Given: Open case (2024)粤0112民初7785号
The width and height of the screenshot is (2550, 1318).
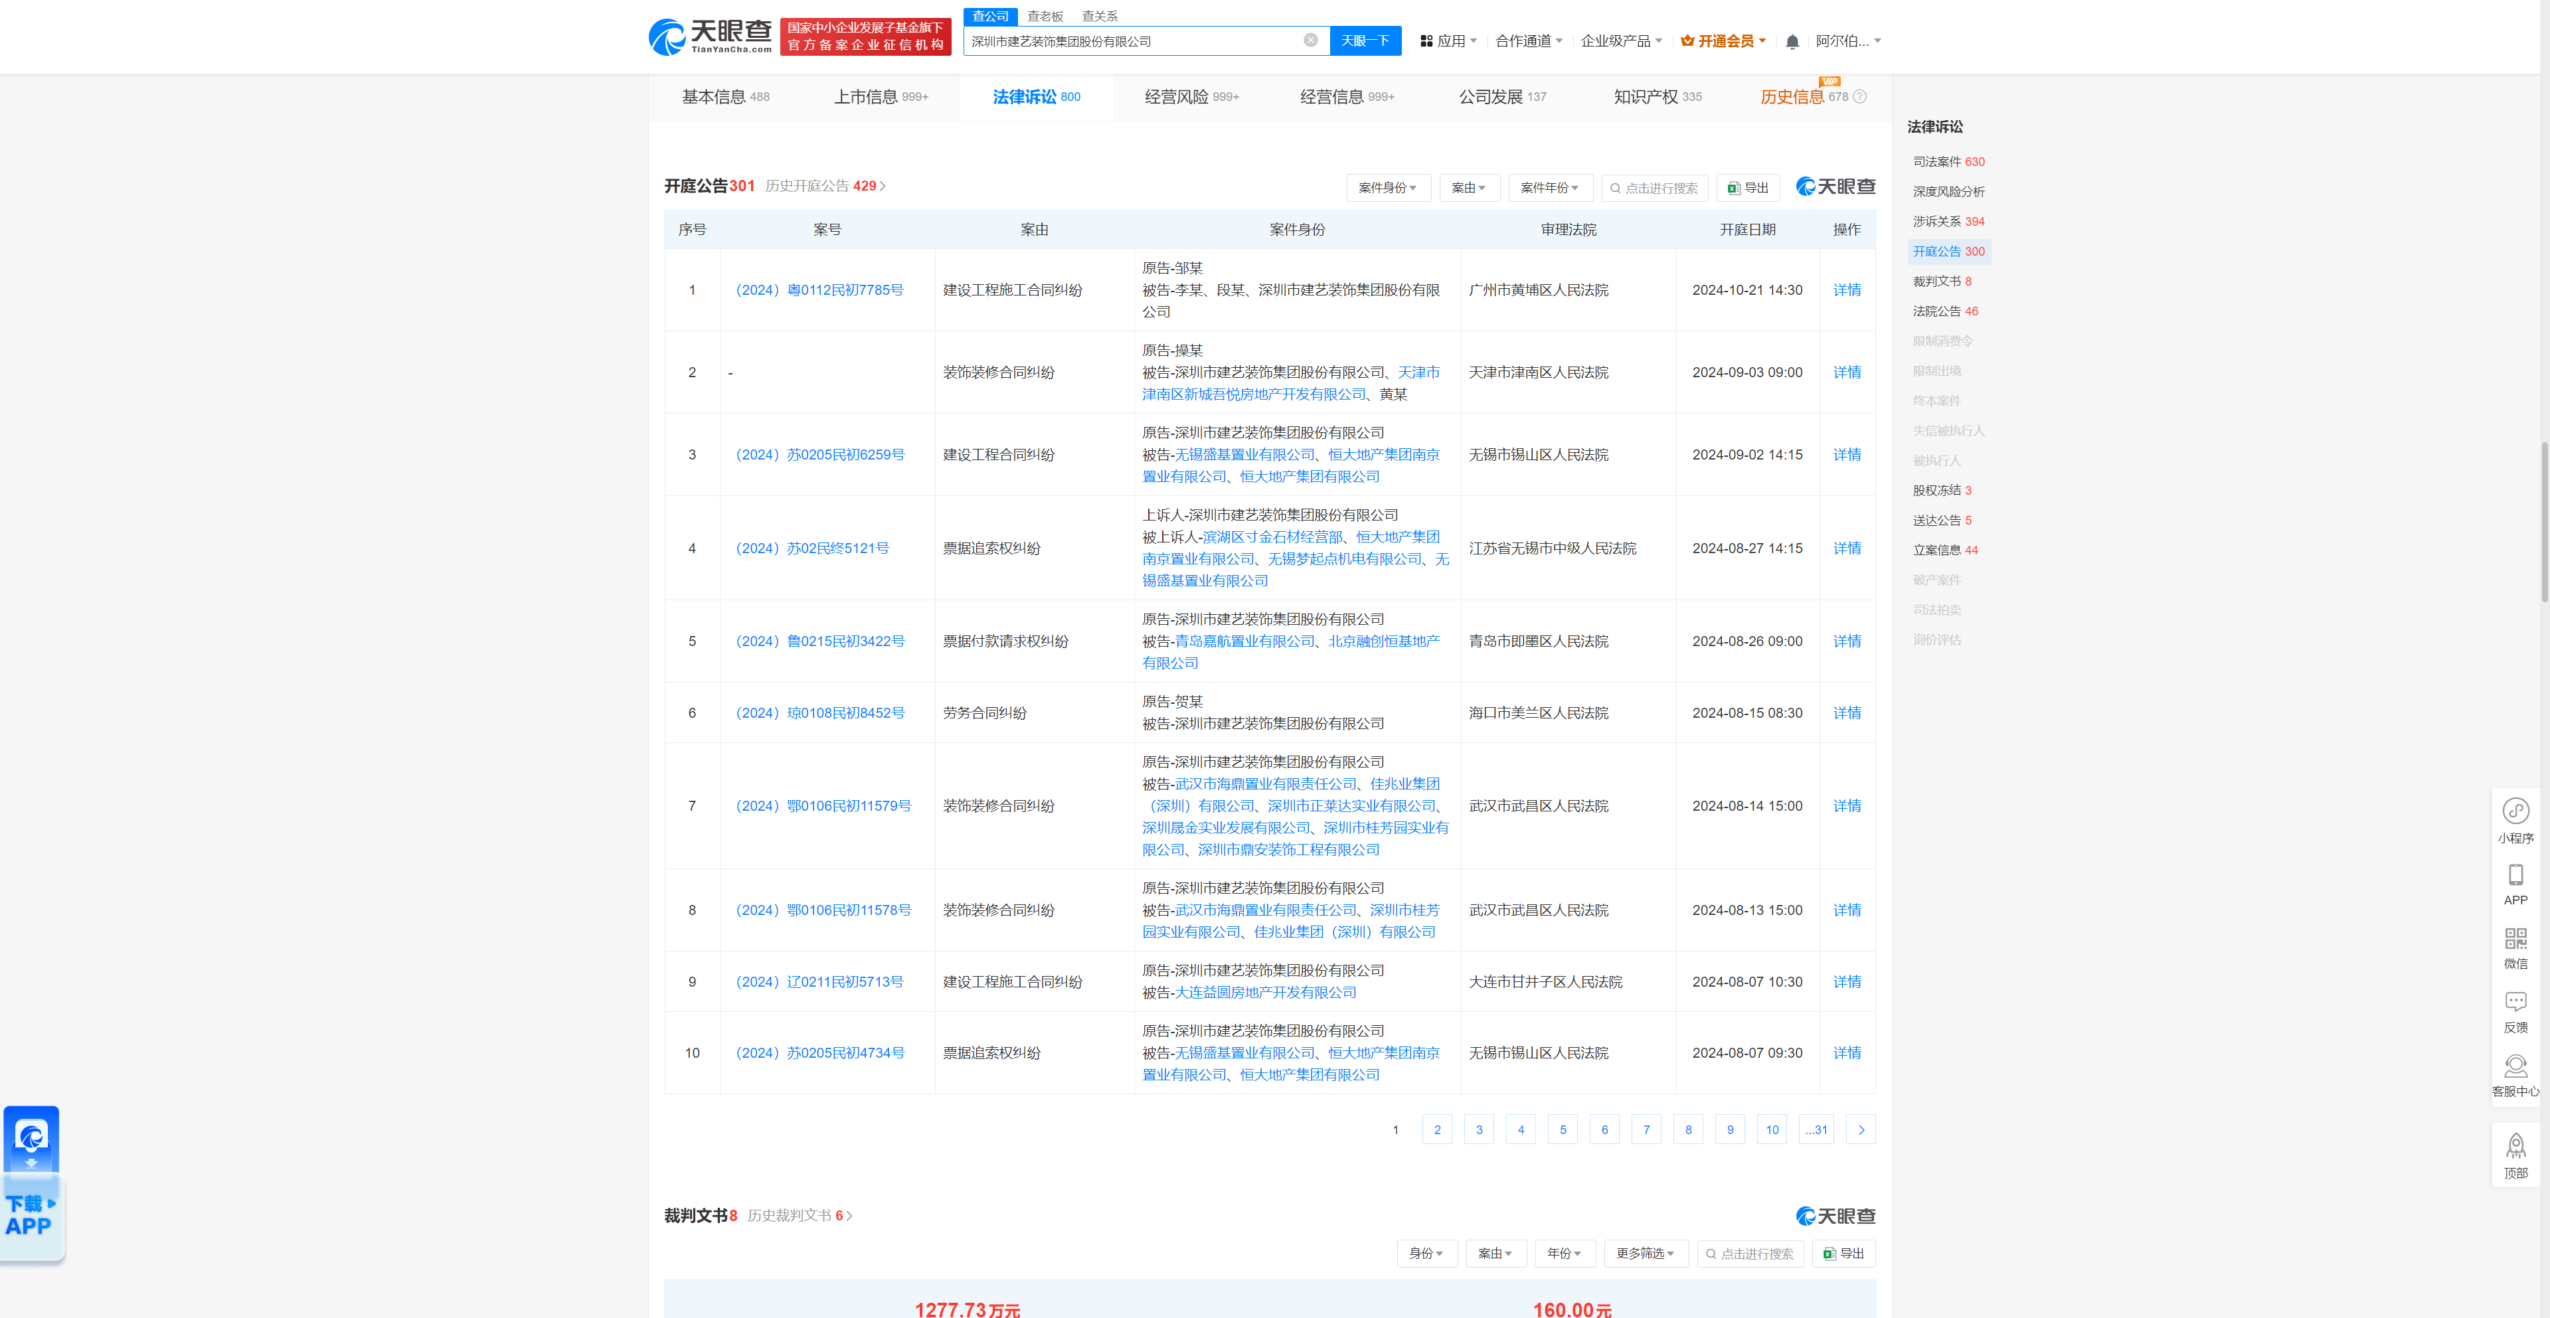Looking at the screenshot, I should [x=819, y=290].
